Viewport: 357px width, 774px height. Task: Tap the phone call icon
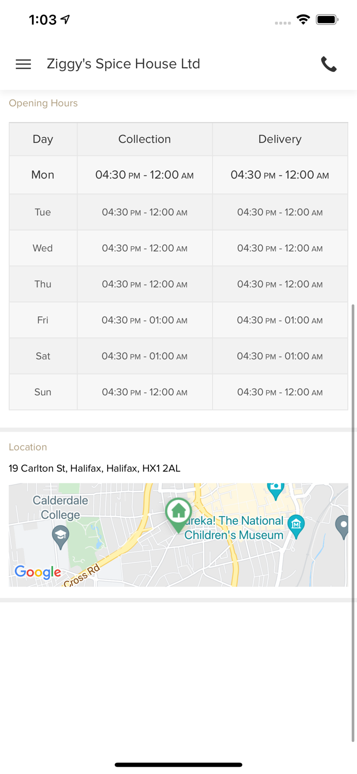coord(329,64)
